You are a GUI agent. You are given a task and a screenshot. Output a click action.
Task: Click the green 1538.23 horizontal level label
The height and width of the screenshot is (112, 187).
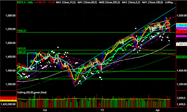[22, 31]
